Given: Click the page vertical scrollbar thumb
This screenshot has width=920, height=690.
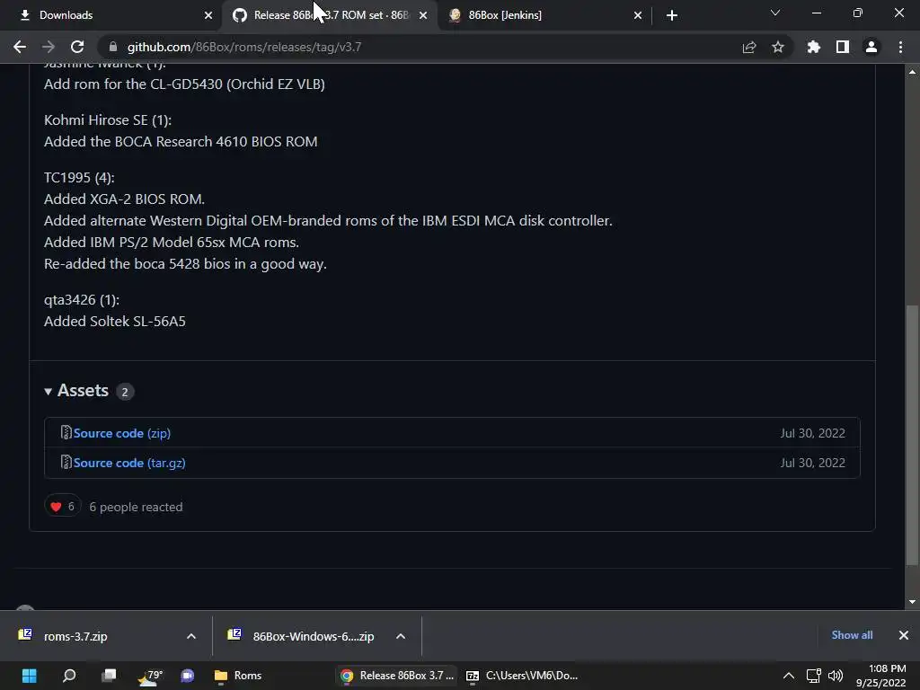Looking at the screenshot, I should click(912, 436).
